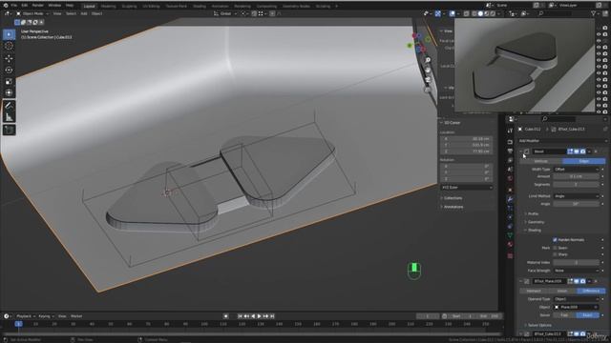
Task: Toggle Bevel modifier viewport display
Action: coord(577,151)
